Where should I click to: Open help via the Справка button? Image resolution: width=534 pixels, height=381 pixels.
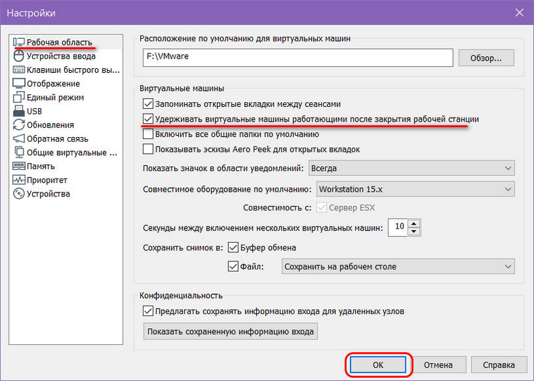click(x=499, y=365)
